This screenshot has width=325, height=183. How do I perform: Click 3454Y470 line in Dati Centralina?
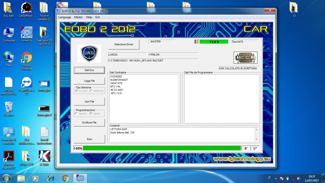(116, 83)
